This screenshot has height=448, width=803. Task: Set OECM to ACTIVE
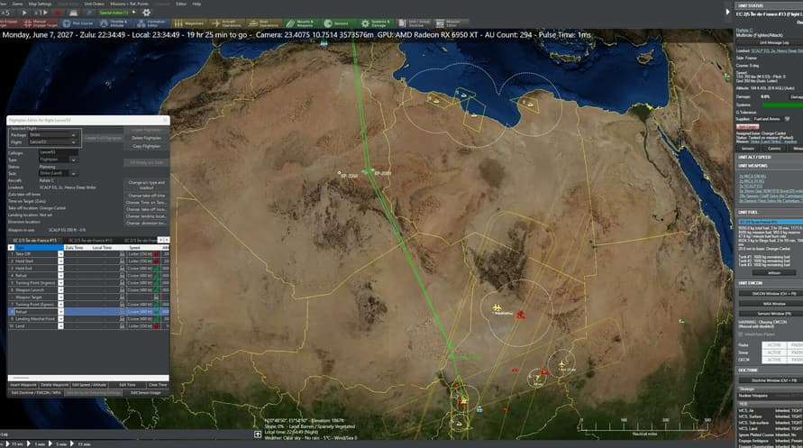(x=774, y=360)
